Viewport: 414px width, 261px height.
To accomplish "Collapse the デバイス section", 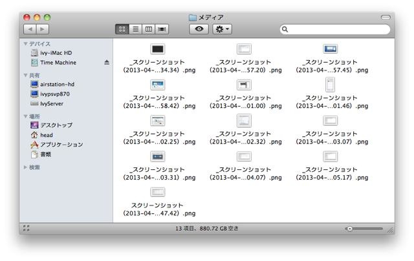I will point(26,44).
